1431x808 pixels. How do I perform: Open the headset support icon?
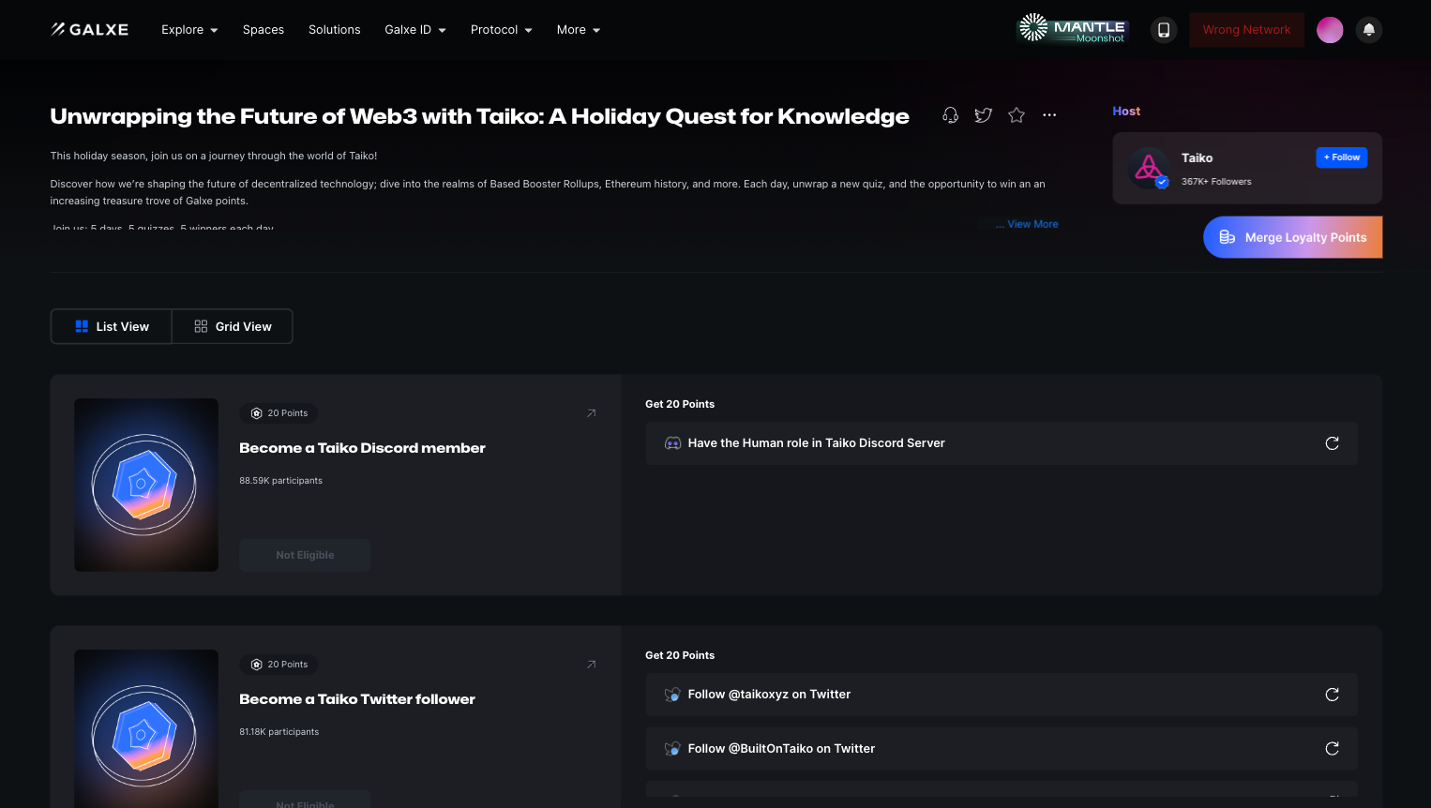click(x=950, y=115)
